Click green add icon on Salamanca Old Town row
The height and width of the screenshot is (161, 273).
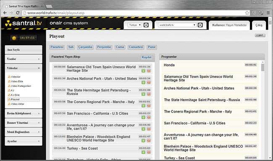click(x=143, y=71)
